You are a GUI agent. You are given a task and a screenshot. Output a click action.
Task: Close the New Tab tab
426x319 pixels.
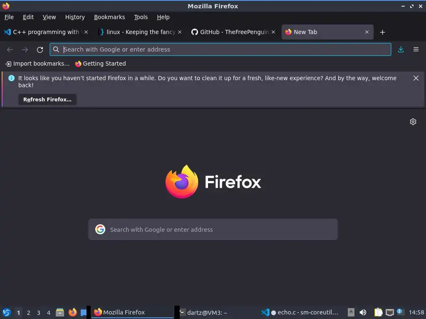pos(367,32)
